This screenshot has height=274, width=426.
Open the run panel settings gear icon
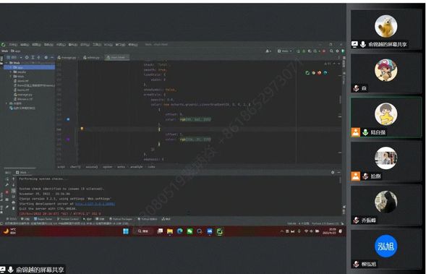pyautogui.click(x=333, y=172)
